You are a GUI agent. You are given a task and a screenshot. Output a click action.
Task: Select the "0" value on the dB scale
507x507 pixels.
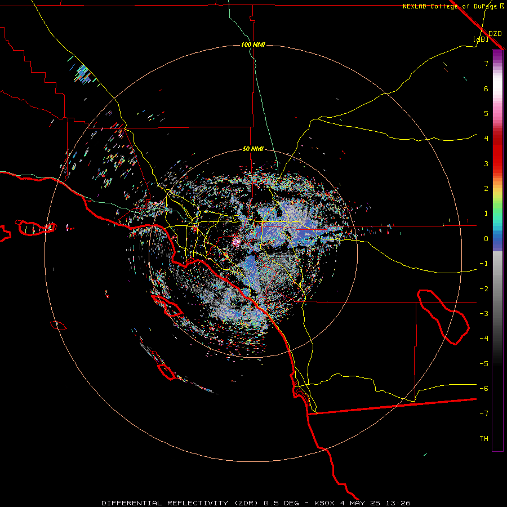[486, 239]
